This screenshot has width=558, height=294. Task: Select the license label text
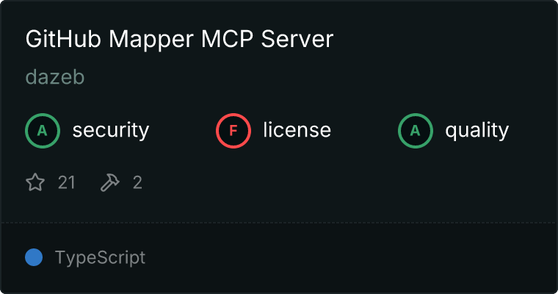pyautogui.click(x=297, y=129)
